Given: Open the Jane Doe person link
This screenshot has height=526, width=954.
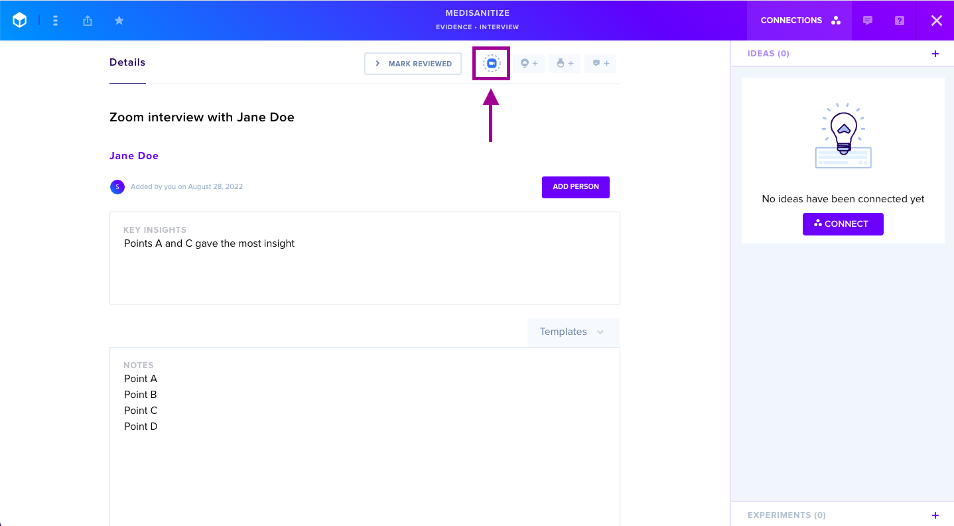Looking at the screenshot, I should (134, 156).
